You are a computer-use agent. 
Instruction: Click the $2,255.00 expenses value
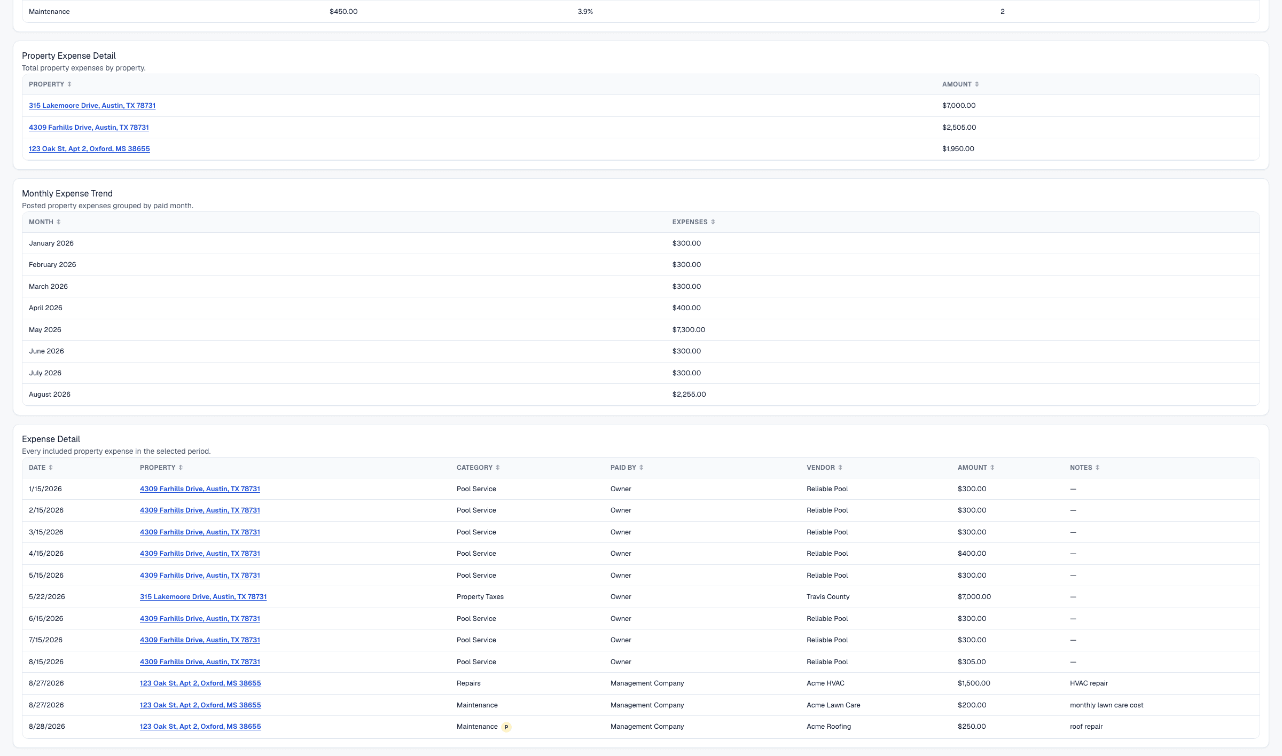[x=689, y=395]
